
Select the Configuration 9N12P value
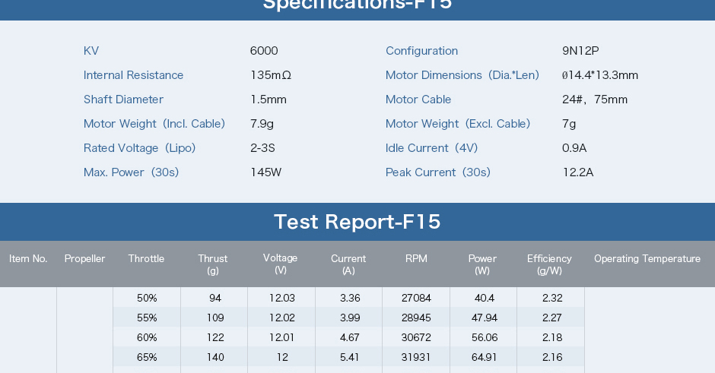point(580,51)
